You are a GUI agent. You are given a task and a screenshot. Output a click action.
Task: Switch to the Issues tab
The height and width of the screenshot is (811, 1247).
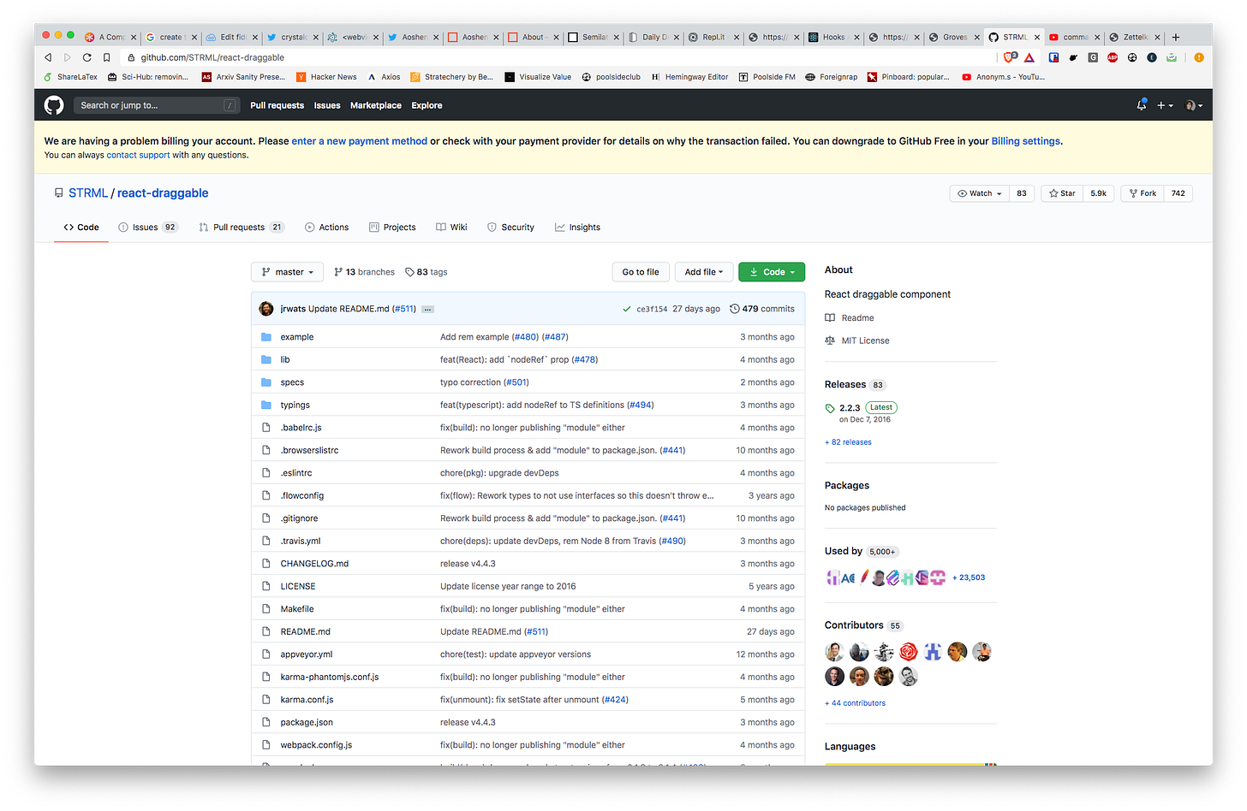147,228
